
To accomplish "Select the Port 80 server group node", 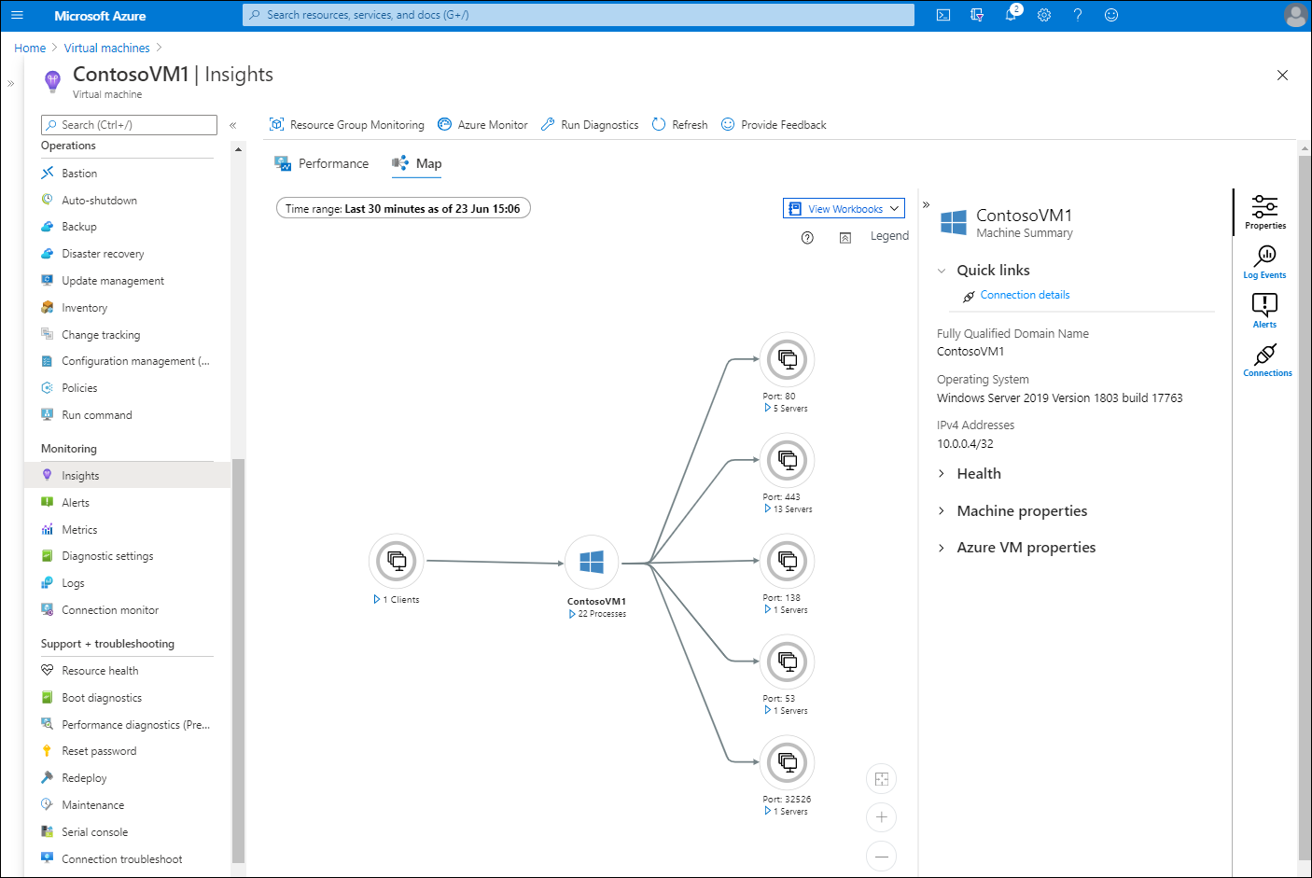I will [x=788, y=359].
